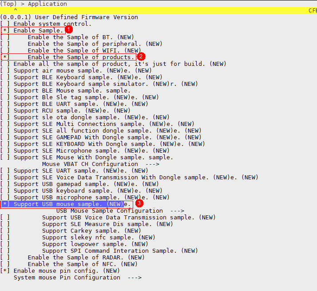Image resolution: width=317 pixels, height=291 pixels.
Task: Toggle Enable the Sample of products
Action: (5, 57)
